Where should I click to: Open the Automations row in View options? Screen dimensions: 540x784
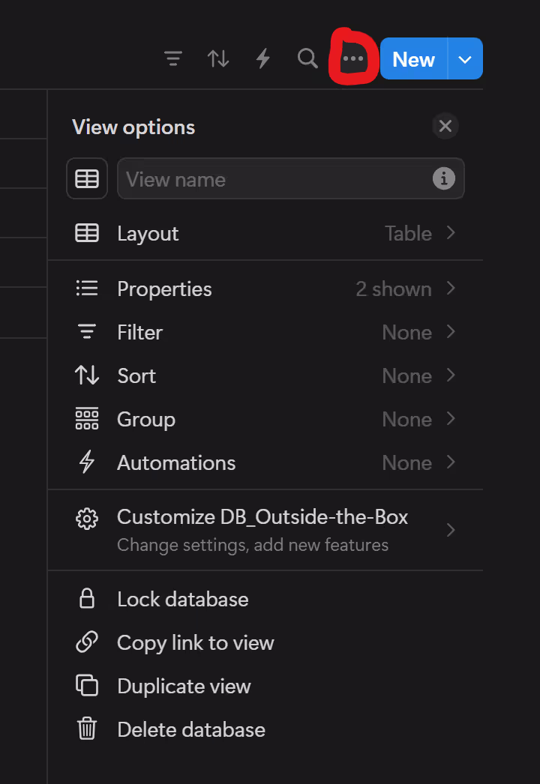[x=265, y=463]
